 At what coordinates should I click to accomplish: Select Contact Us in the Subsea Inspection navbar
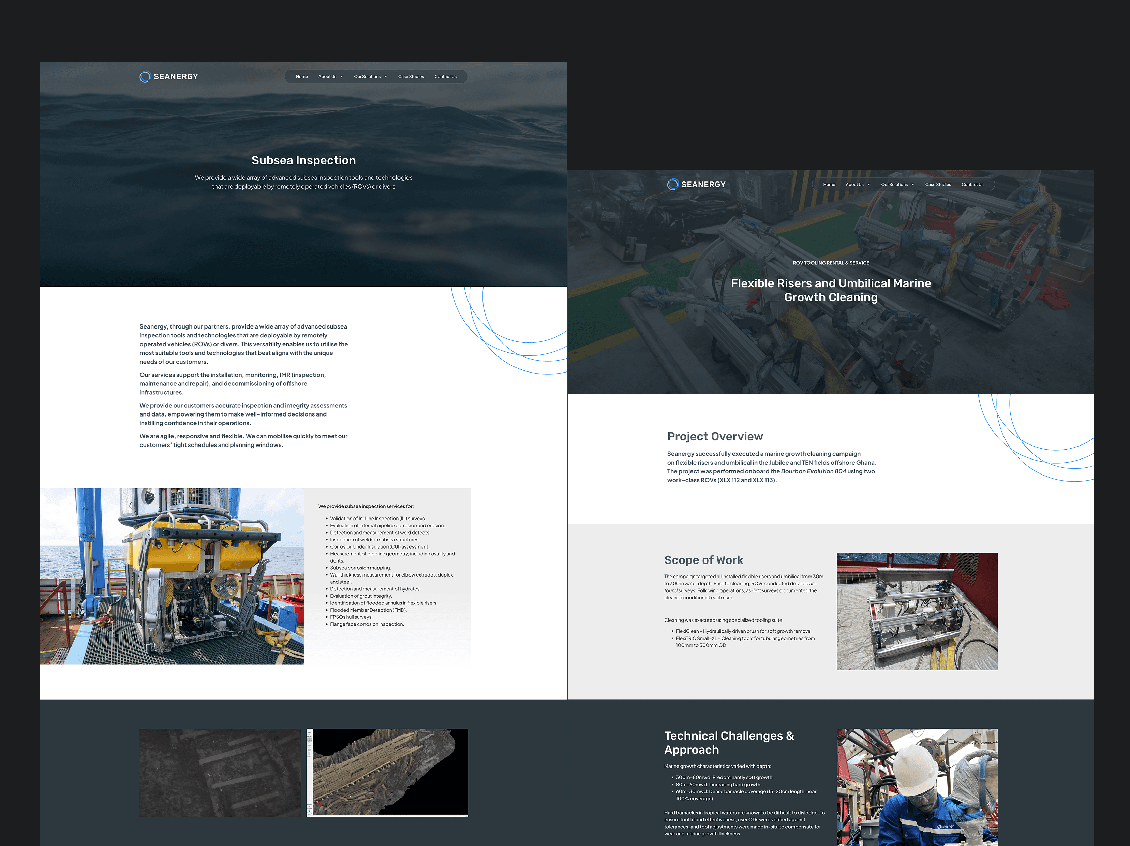[445, 77]
